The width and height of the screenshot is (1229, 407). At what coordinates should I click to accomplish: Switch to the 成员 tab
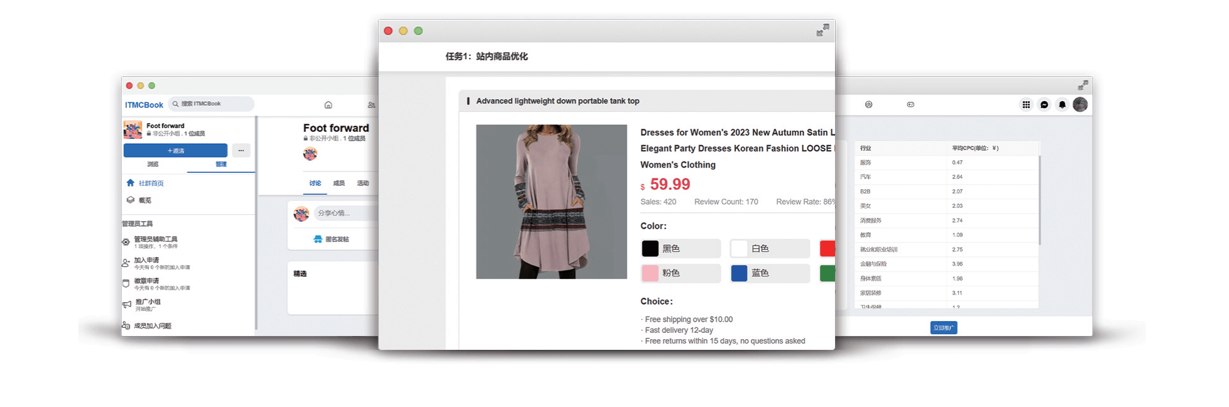339,183
